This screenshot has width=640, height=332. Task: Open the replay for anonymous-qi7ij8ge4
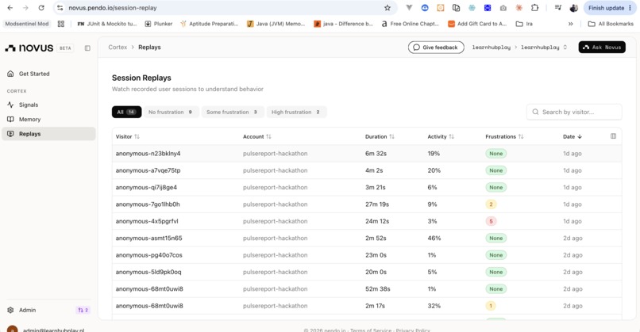[367, 187]
